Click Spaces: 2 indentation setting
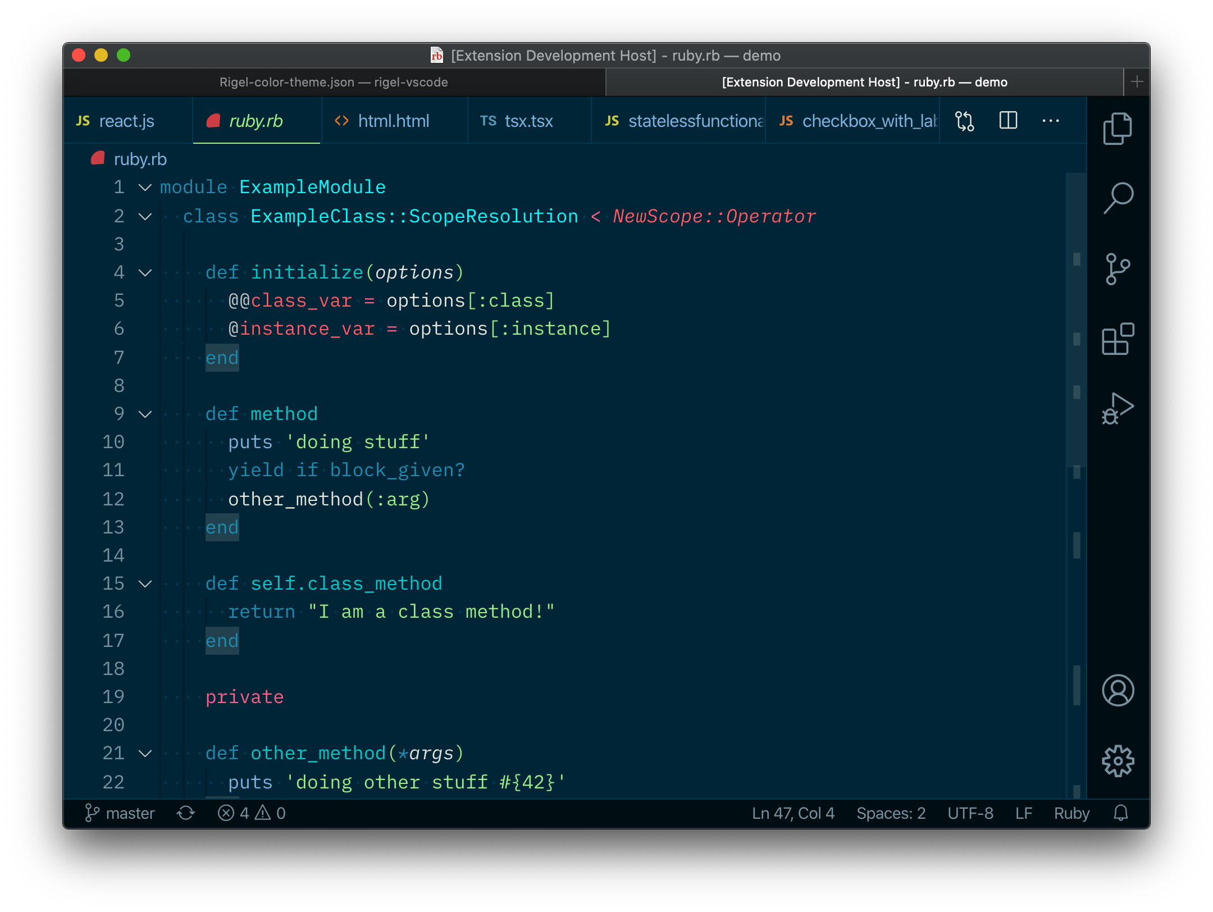 [x=891, y=813]
